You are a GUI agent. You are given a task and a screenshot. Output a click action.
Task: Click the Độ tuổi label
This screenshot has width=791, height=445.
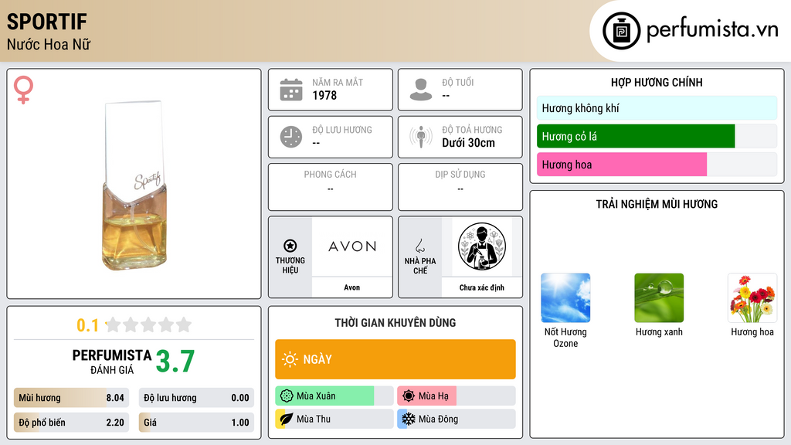pos(458,82)
